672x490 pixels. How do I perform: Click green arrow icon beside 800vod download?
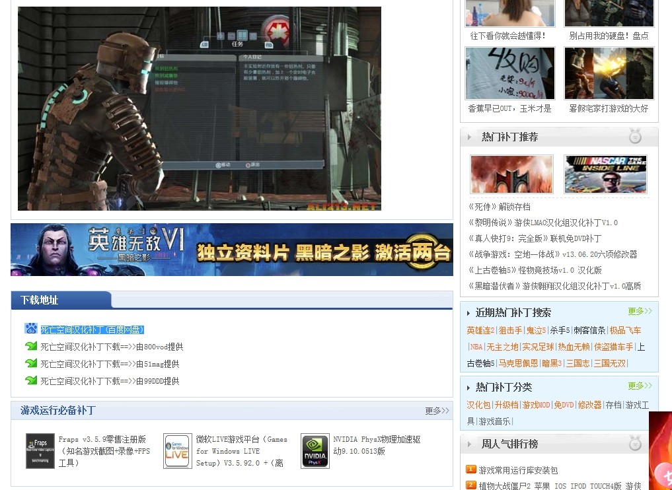point(31,346)
